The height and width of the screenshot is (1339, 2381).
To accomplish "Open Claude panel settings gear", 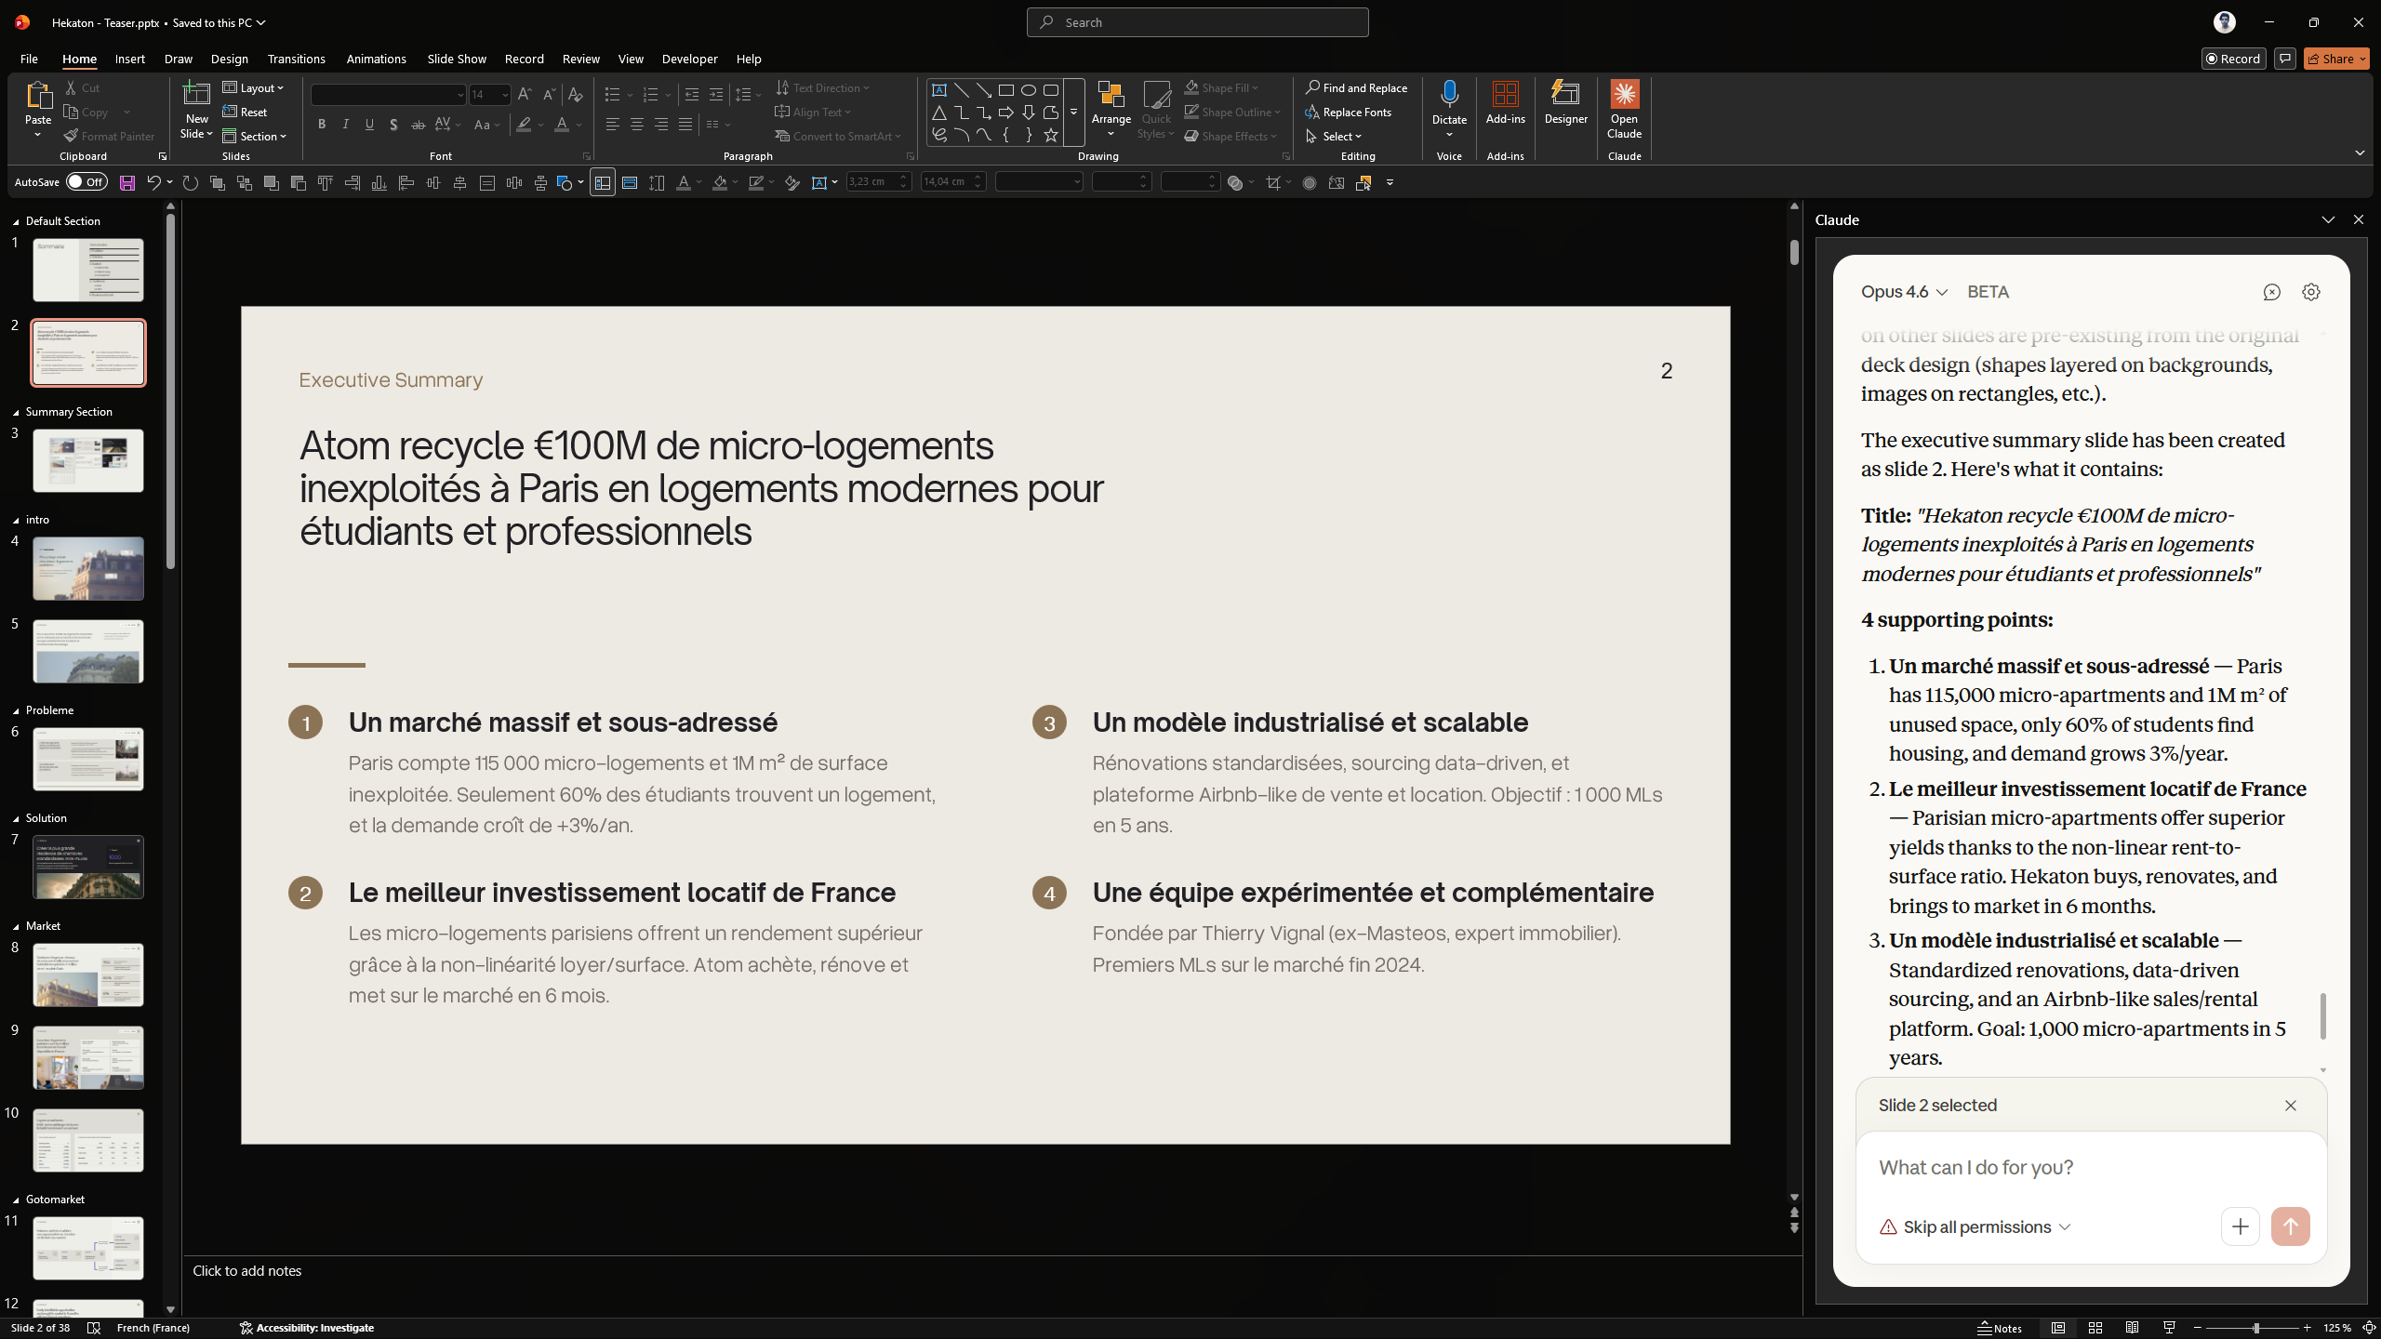I will tap(2310, 292).
